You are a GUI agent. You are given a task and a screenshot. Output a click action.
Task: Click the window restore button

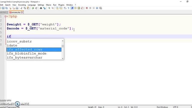click(x=187, y=1)
